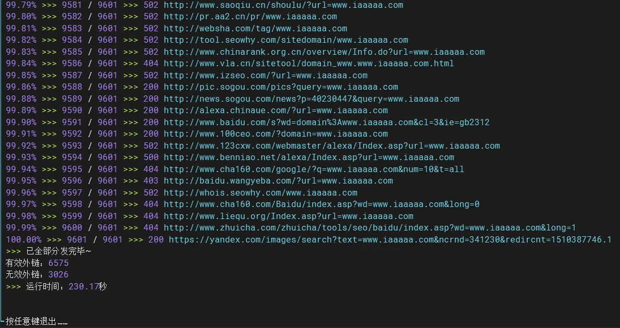620x328 pixels.
Task: Click the baidu.com domain search URL
Action: coord(327,122)
